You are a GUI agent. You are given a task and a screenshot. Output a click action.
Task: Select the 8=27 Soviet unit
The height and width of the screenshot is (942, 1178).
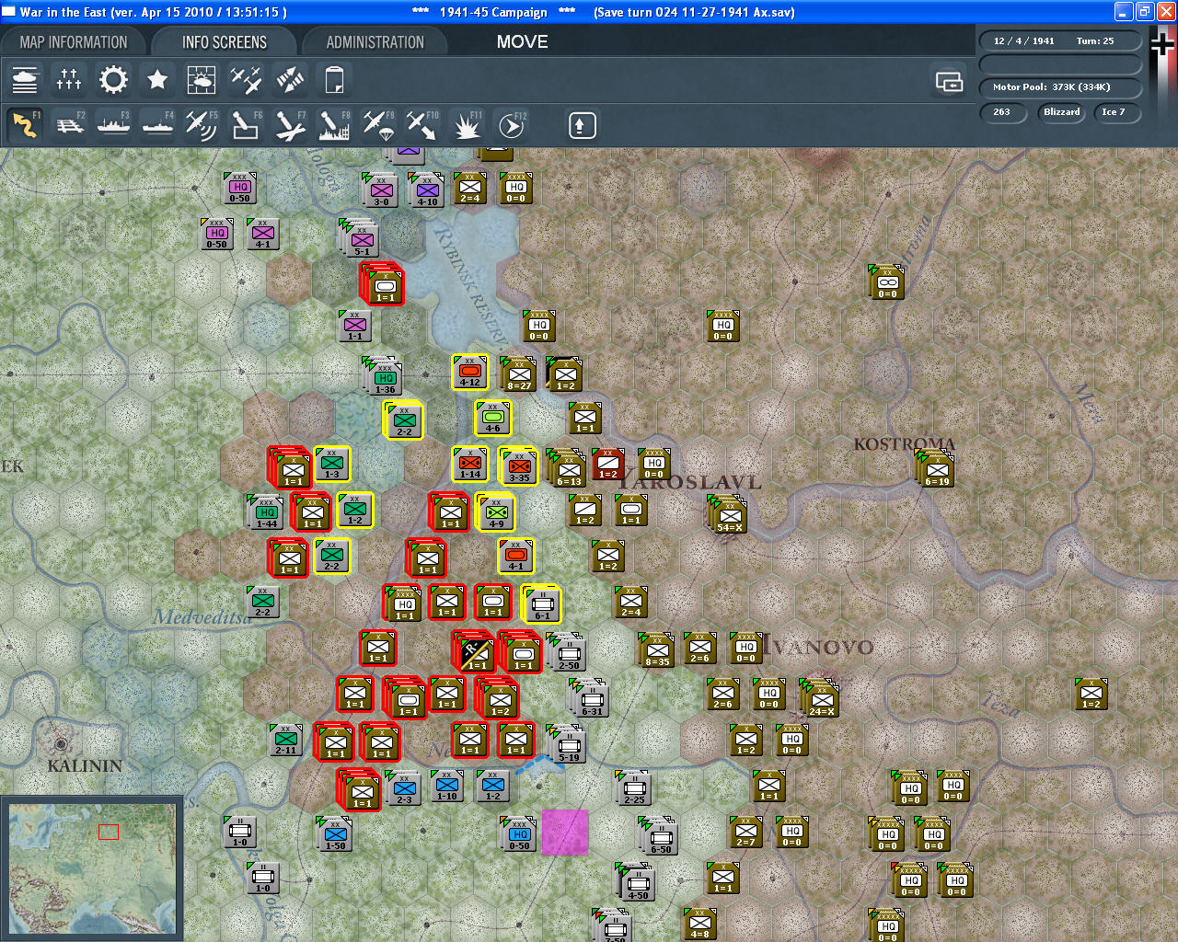518,373
